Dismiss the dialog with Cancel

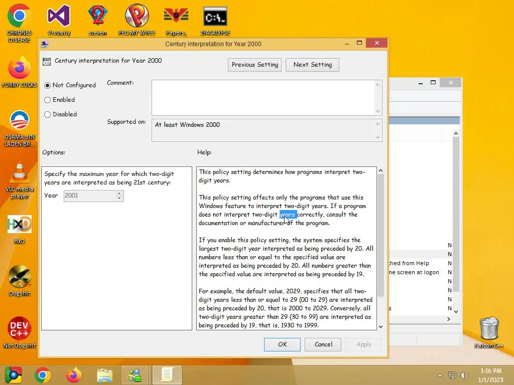click(323, 344)
